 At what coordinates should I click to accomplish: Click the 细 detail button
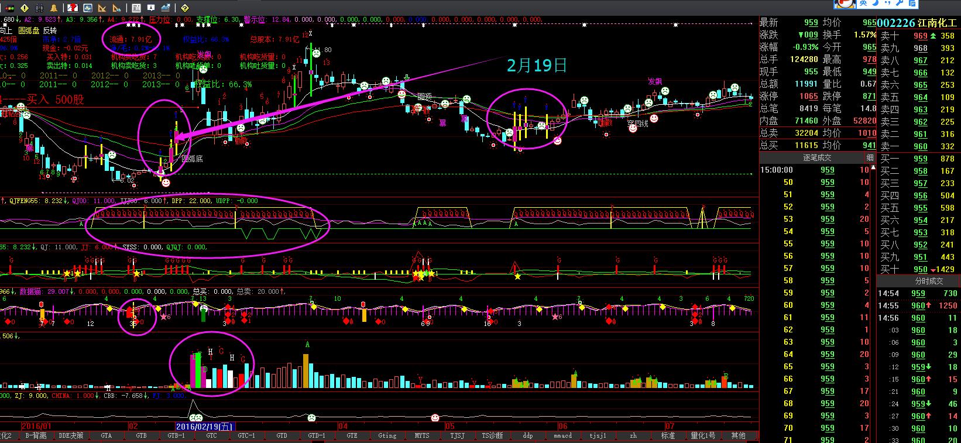[x=870, y=157]
